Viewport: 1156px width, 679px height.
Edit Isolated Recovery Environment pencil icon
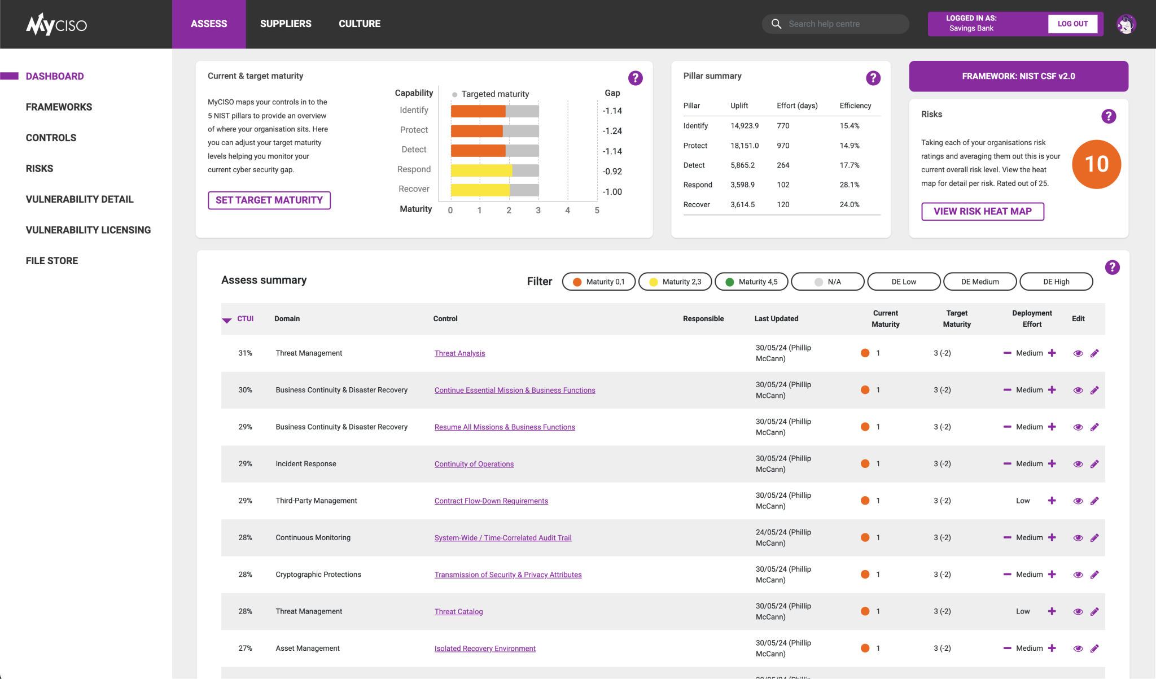coord(1094,649)
